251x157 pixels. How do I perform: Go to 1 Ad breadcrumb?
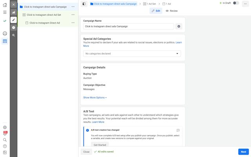tap(167, 4)
